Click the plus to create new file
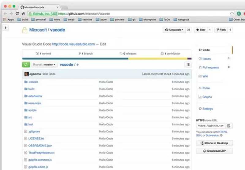Image resolution: width=245 pixels, height=170 pixels. coord(78,65)
